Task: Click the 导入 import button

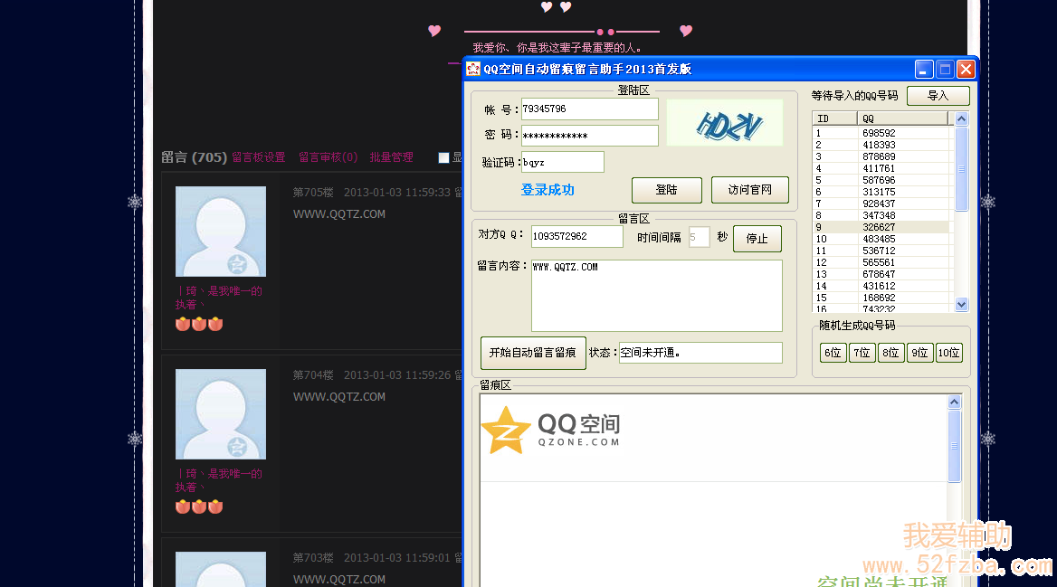Action: pos(938,96)
